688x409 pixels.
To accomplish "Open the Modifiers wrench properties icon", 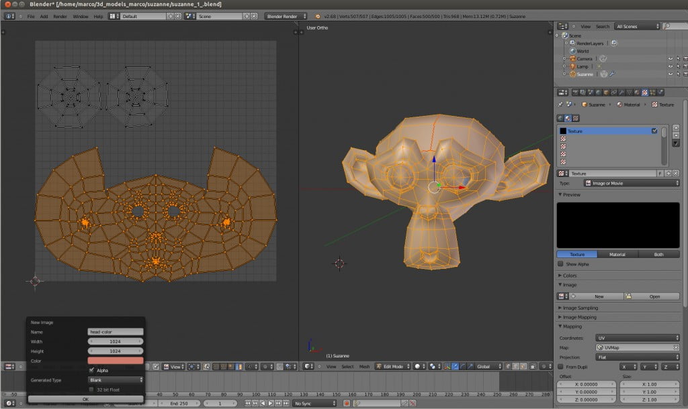I will (x=621, y=93).
